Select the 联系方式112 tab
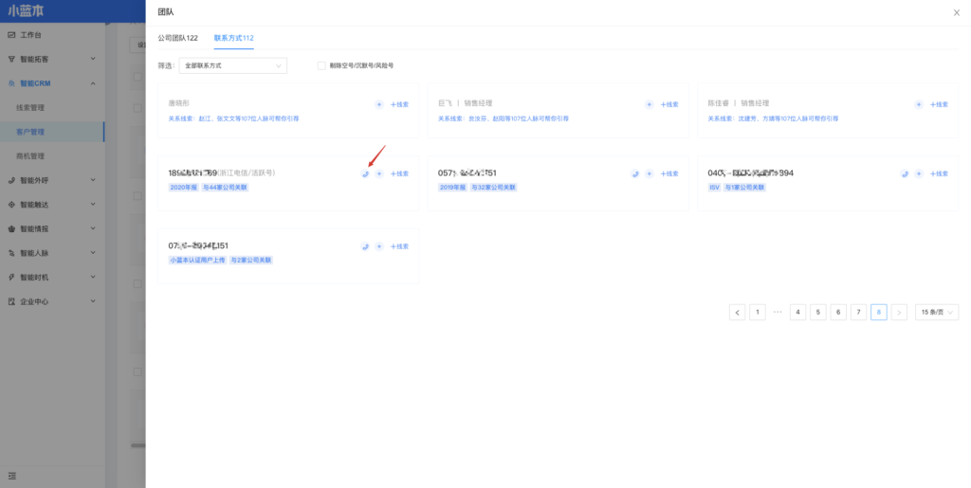 233,38
